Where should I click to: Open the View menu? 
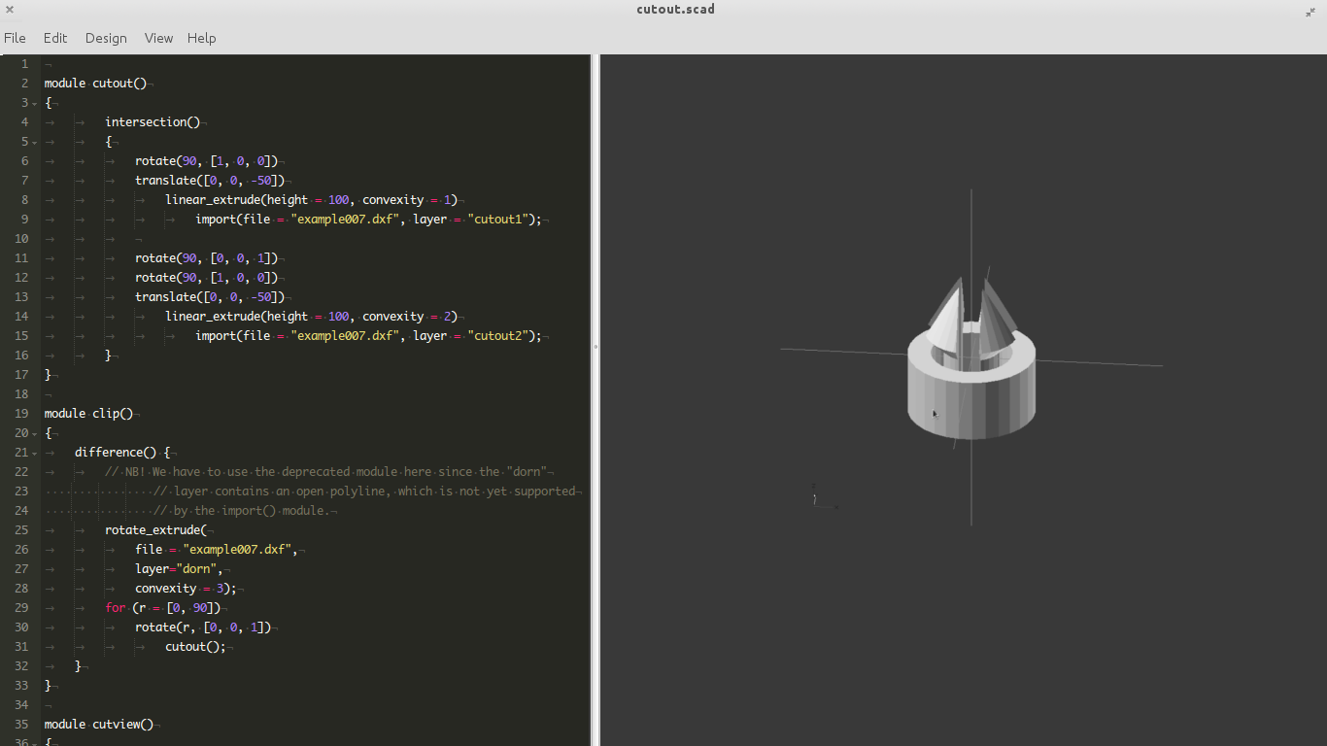coord(158,38)
